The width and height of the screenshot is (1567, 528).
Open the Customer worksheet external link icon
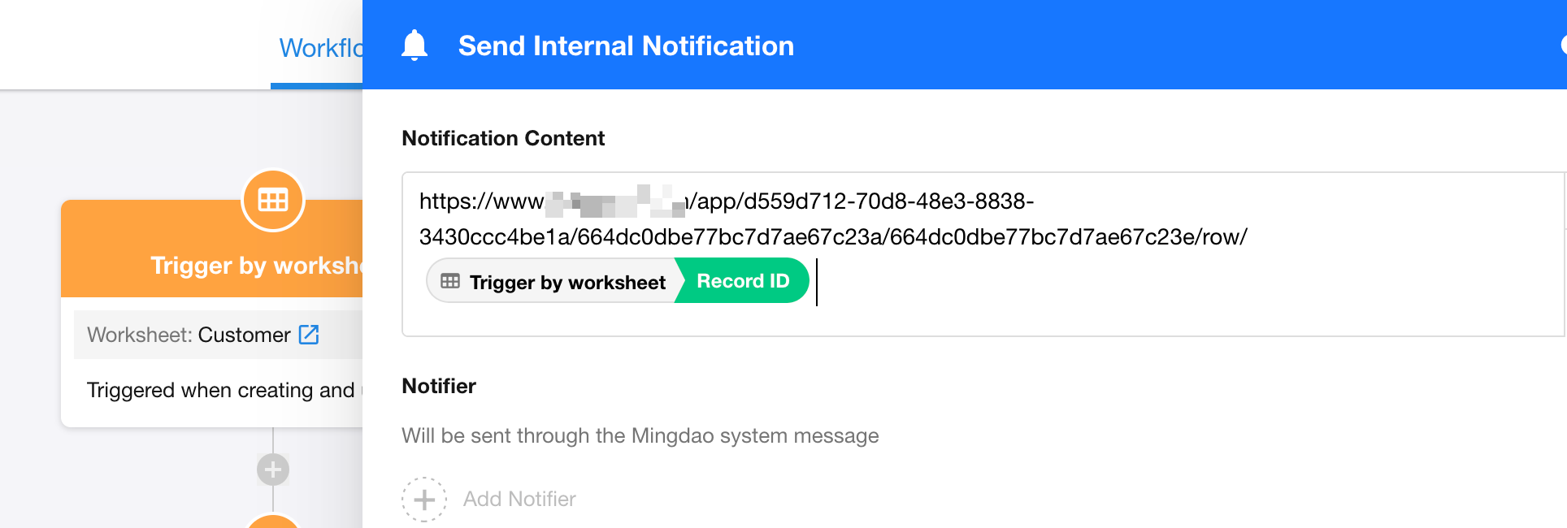point(309,335)
